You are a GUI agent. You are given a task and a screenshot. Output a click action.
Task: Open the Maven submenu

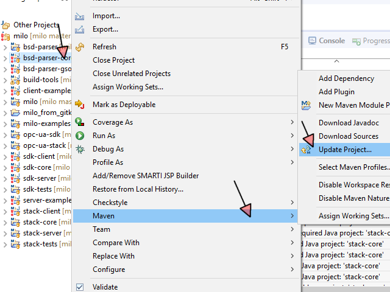(185, 216)
